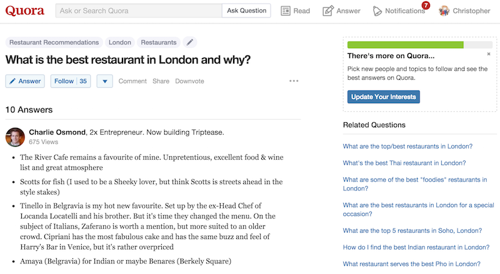500x274 pixels.
Task: Dismiss the There's more on Quora card
Action: coord(489,54)
